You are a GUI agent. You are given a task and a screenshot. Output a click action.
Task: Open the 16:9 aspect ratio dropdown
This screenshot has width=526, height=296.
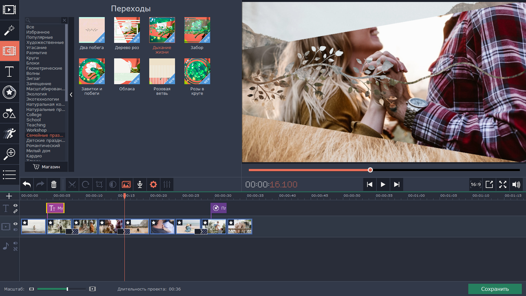point(476,184)
